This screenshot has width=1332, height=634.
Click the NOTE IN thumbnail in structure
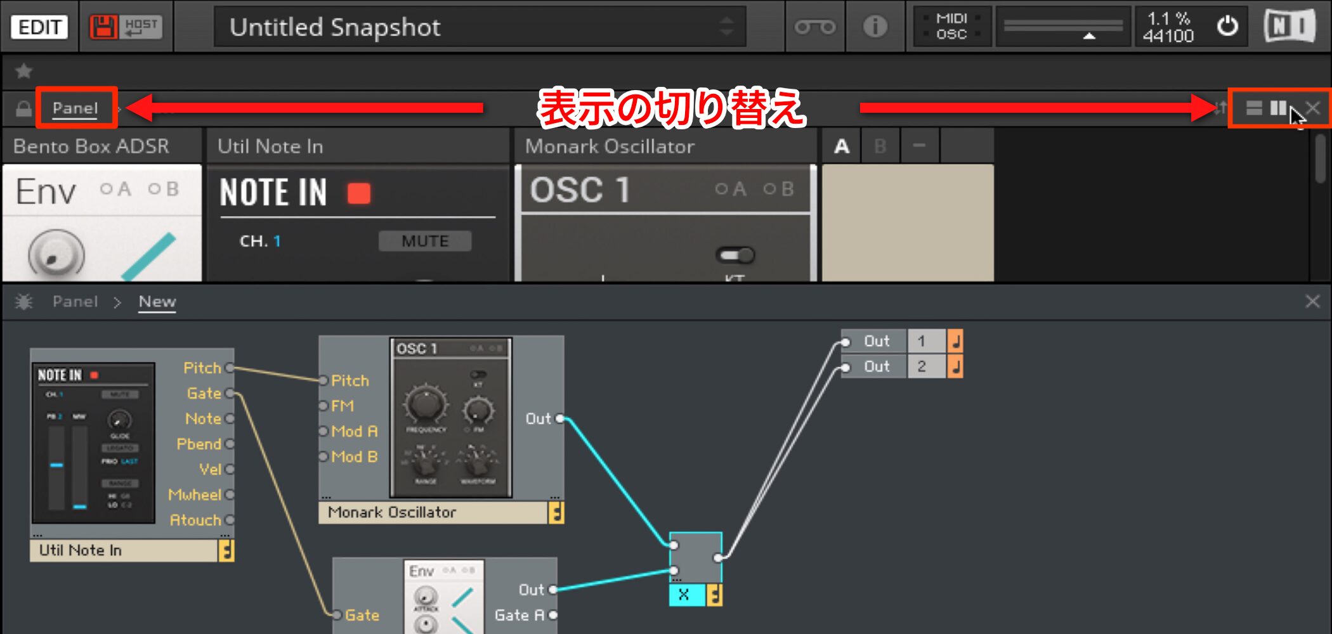pyautogui.click(x=93, y=443)
